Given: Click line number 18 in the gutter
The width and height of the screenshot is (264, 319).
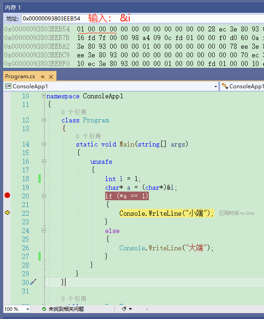Looking at the screenshot, I should pos(25,179).
